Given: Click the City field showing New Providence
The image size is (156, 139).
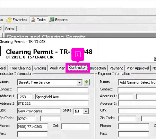Looking at the screenshot, I should (39, 111).
